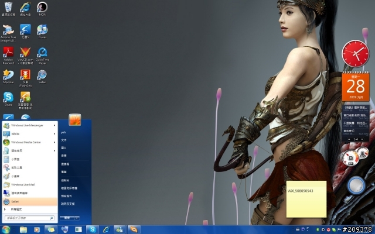This screenshot has height=234, width=375.
Task: Open Windows Live Messenger from the Start menu
Action: (x=30, y=125)
